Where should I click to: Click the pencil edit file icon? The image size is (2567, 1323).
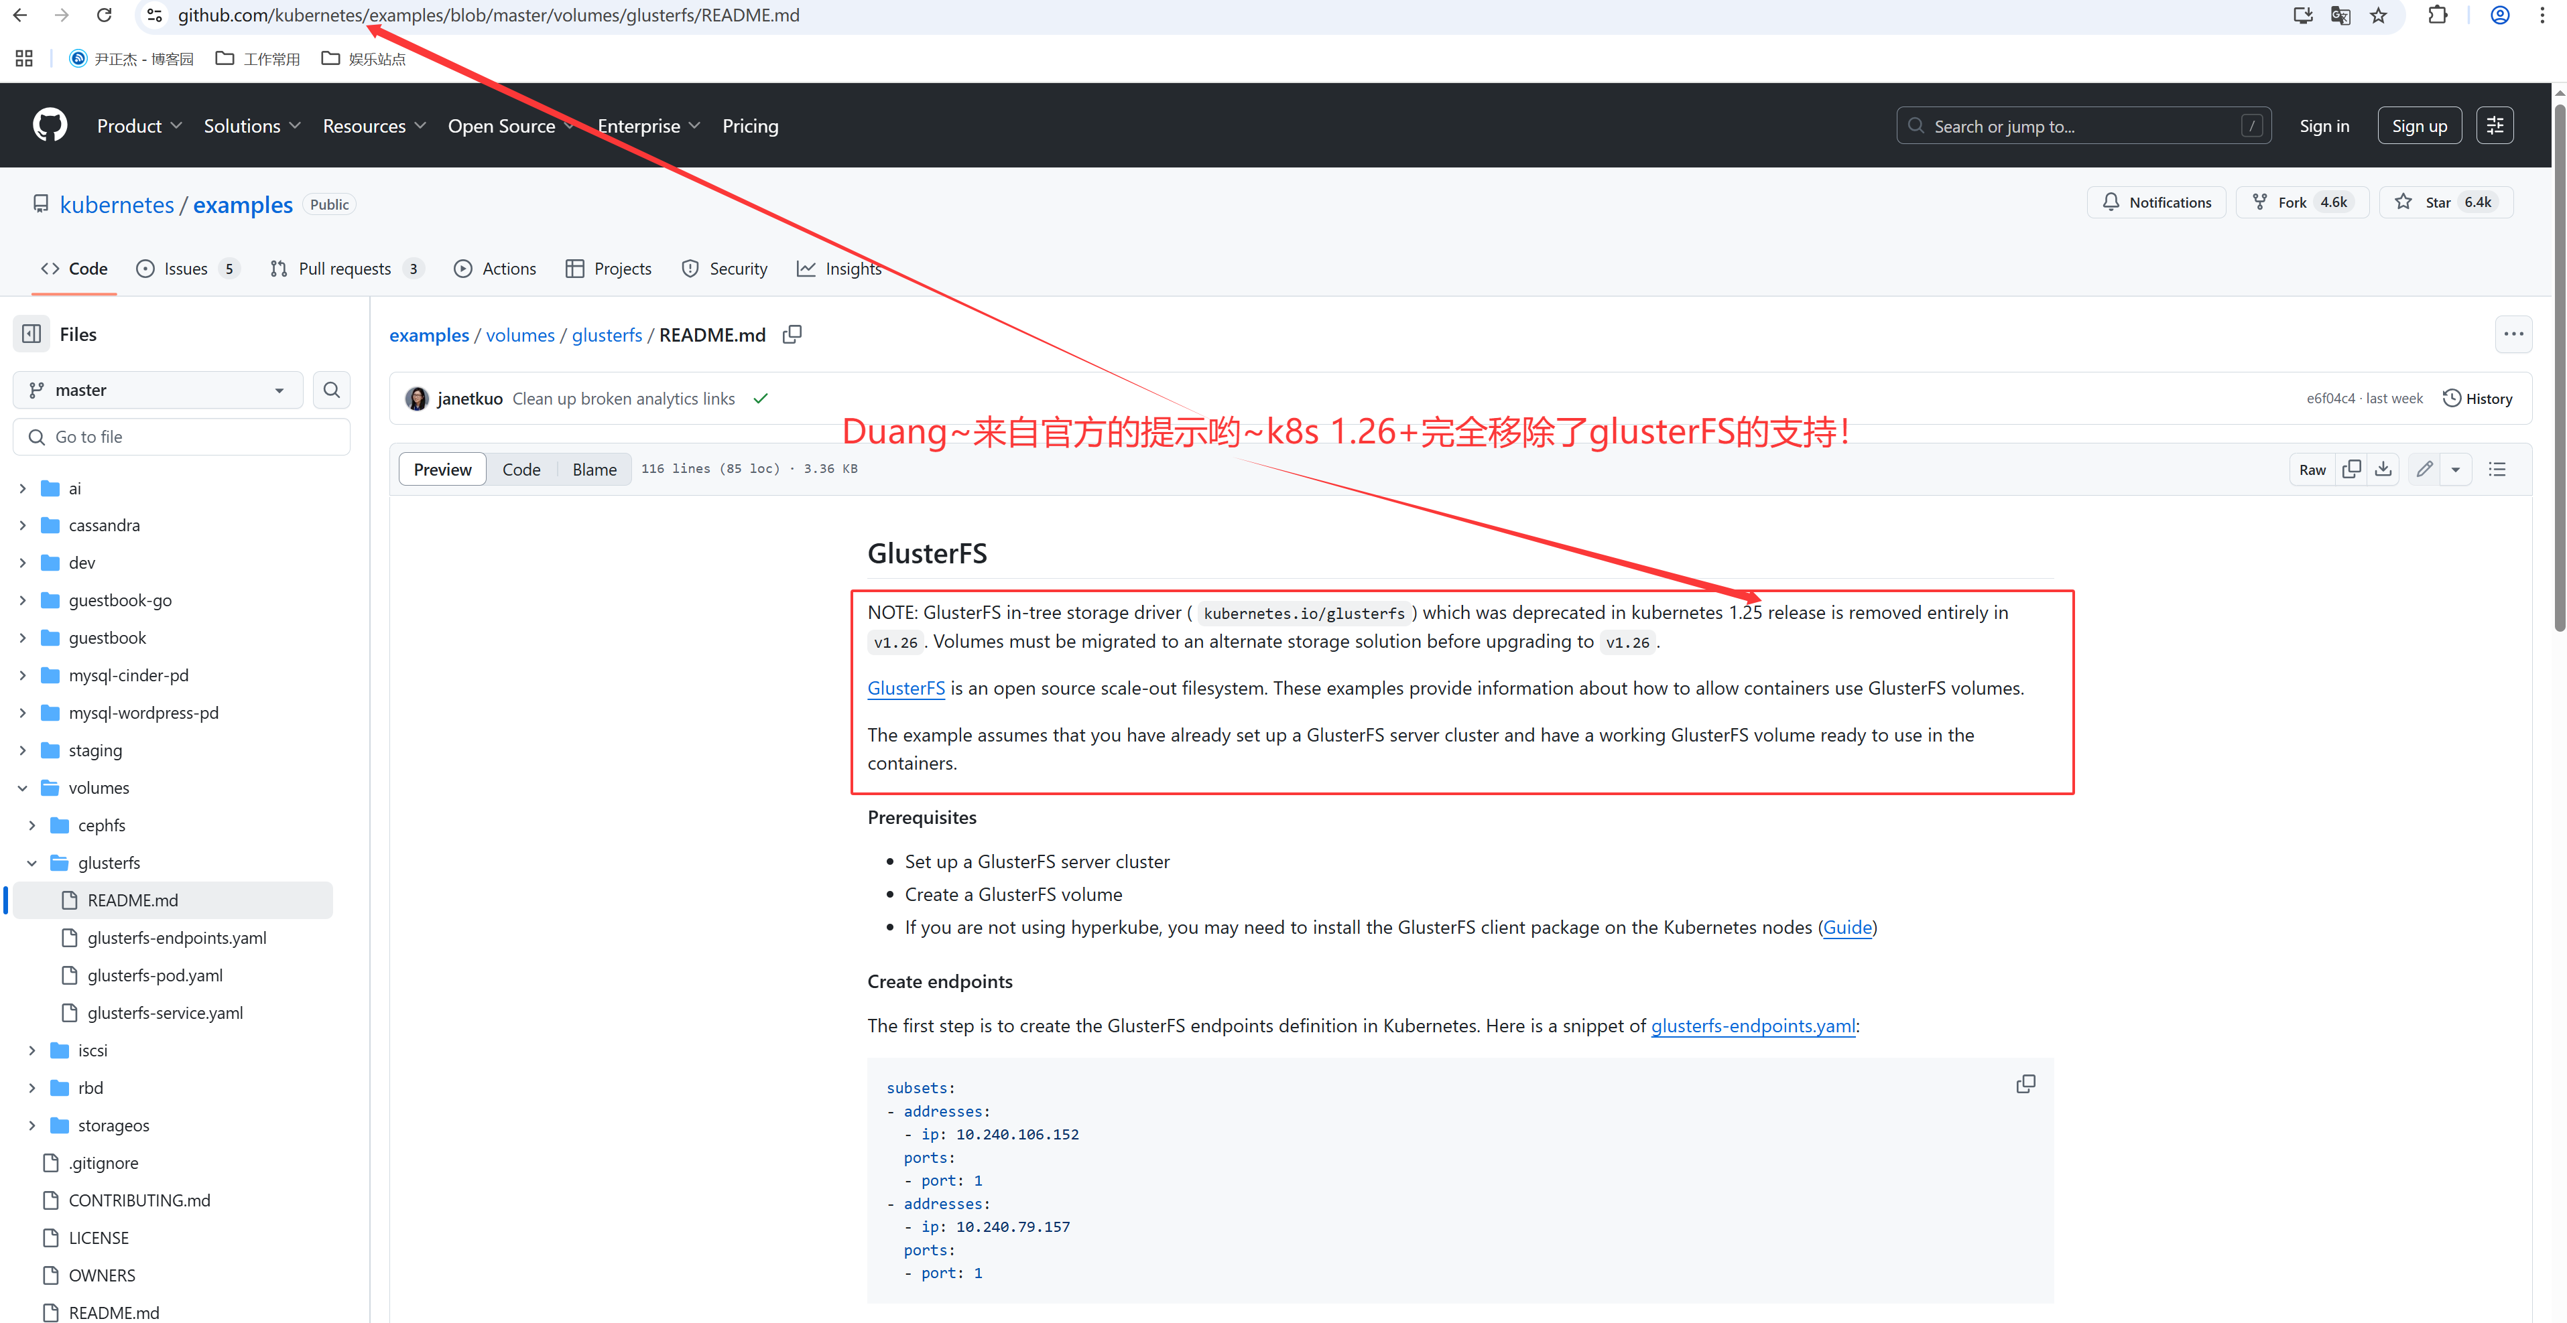[2424, 469]
